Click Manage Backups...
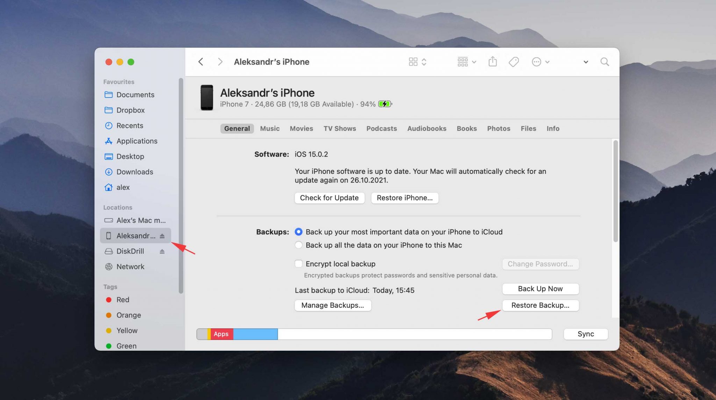The width and height of the screenshot is (716, 400). point(332,305)
